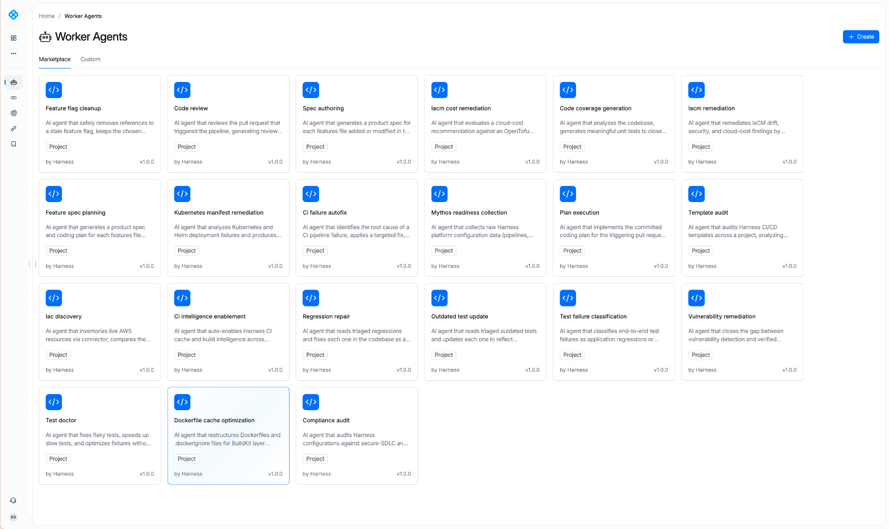Open the satellite-style icon in sidebar

point(13,129)
